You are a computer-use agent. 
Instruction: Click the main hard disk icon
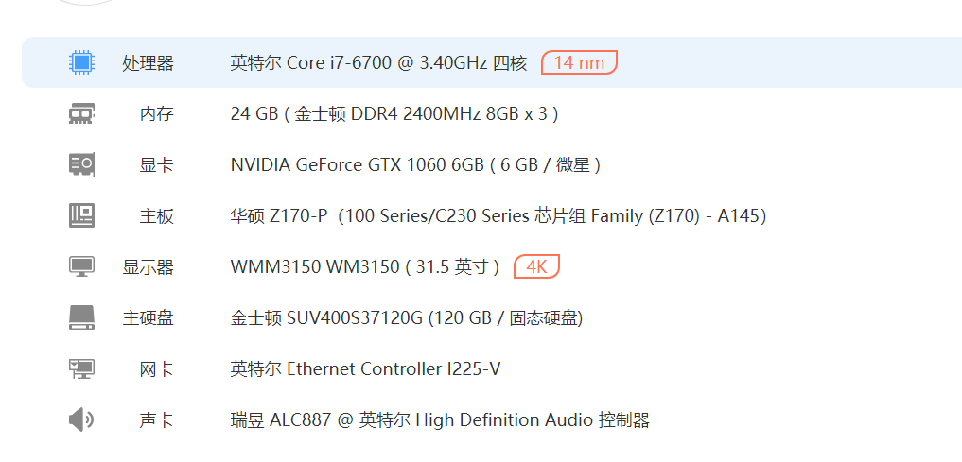(x=82, y=318)
